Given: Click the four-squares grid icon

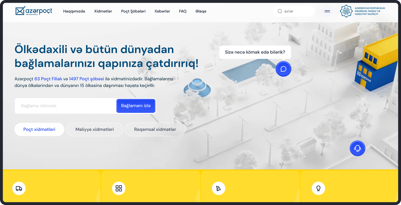Looking at the screenshot, I should tap(119, 188).
